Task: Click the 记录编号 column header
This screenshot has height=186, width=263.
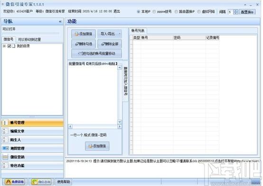Action: point(212,38)
